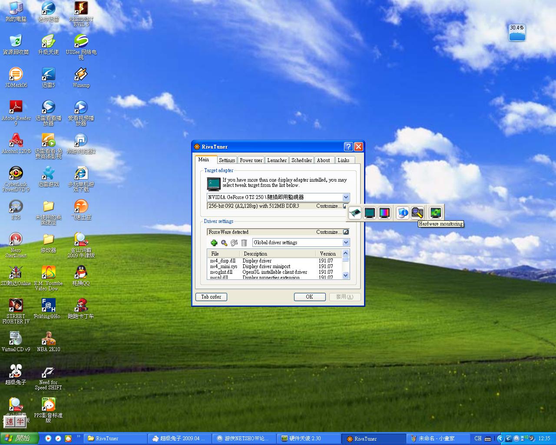Open Customize arrow next to ForceWare detected

coord(346,232)
